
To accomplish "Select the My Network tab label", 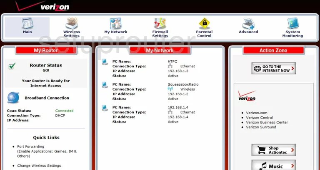I will (x=116, y=32).
